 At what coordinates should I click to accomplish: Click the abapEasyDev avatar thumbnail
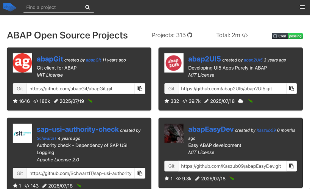(x=174, y=133)
